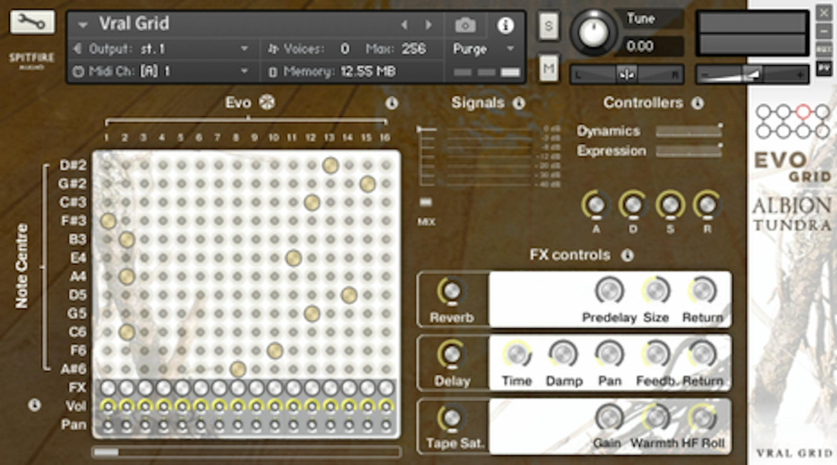This screenshot has width=837, height=465.
Task: Open the Midi Ch dropdown
Action: (244, 71)
